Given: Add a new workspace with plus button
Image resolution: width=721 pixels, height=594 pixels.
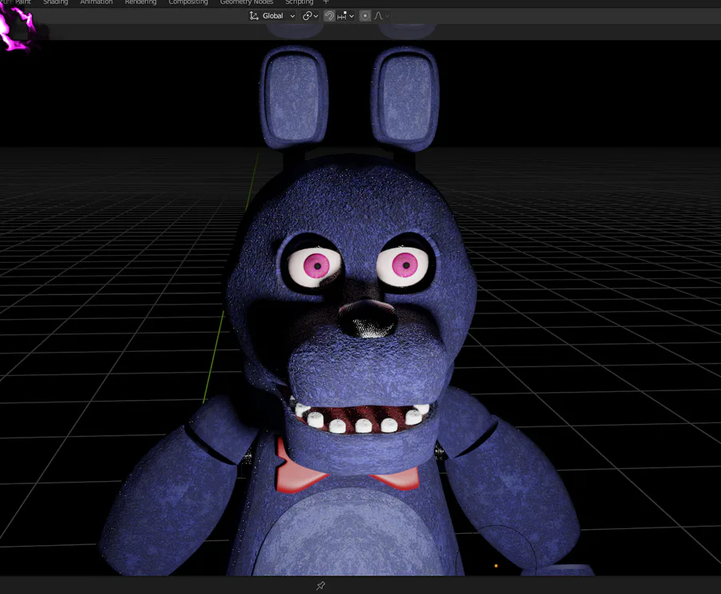Looking at the screenshot, I should tap(326, 2).
